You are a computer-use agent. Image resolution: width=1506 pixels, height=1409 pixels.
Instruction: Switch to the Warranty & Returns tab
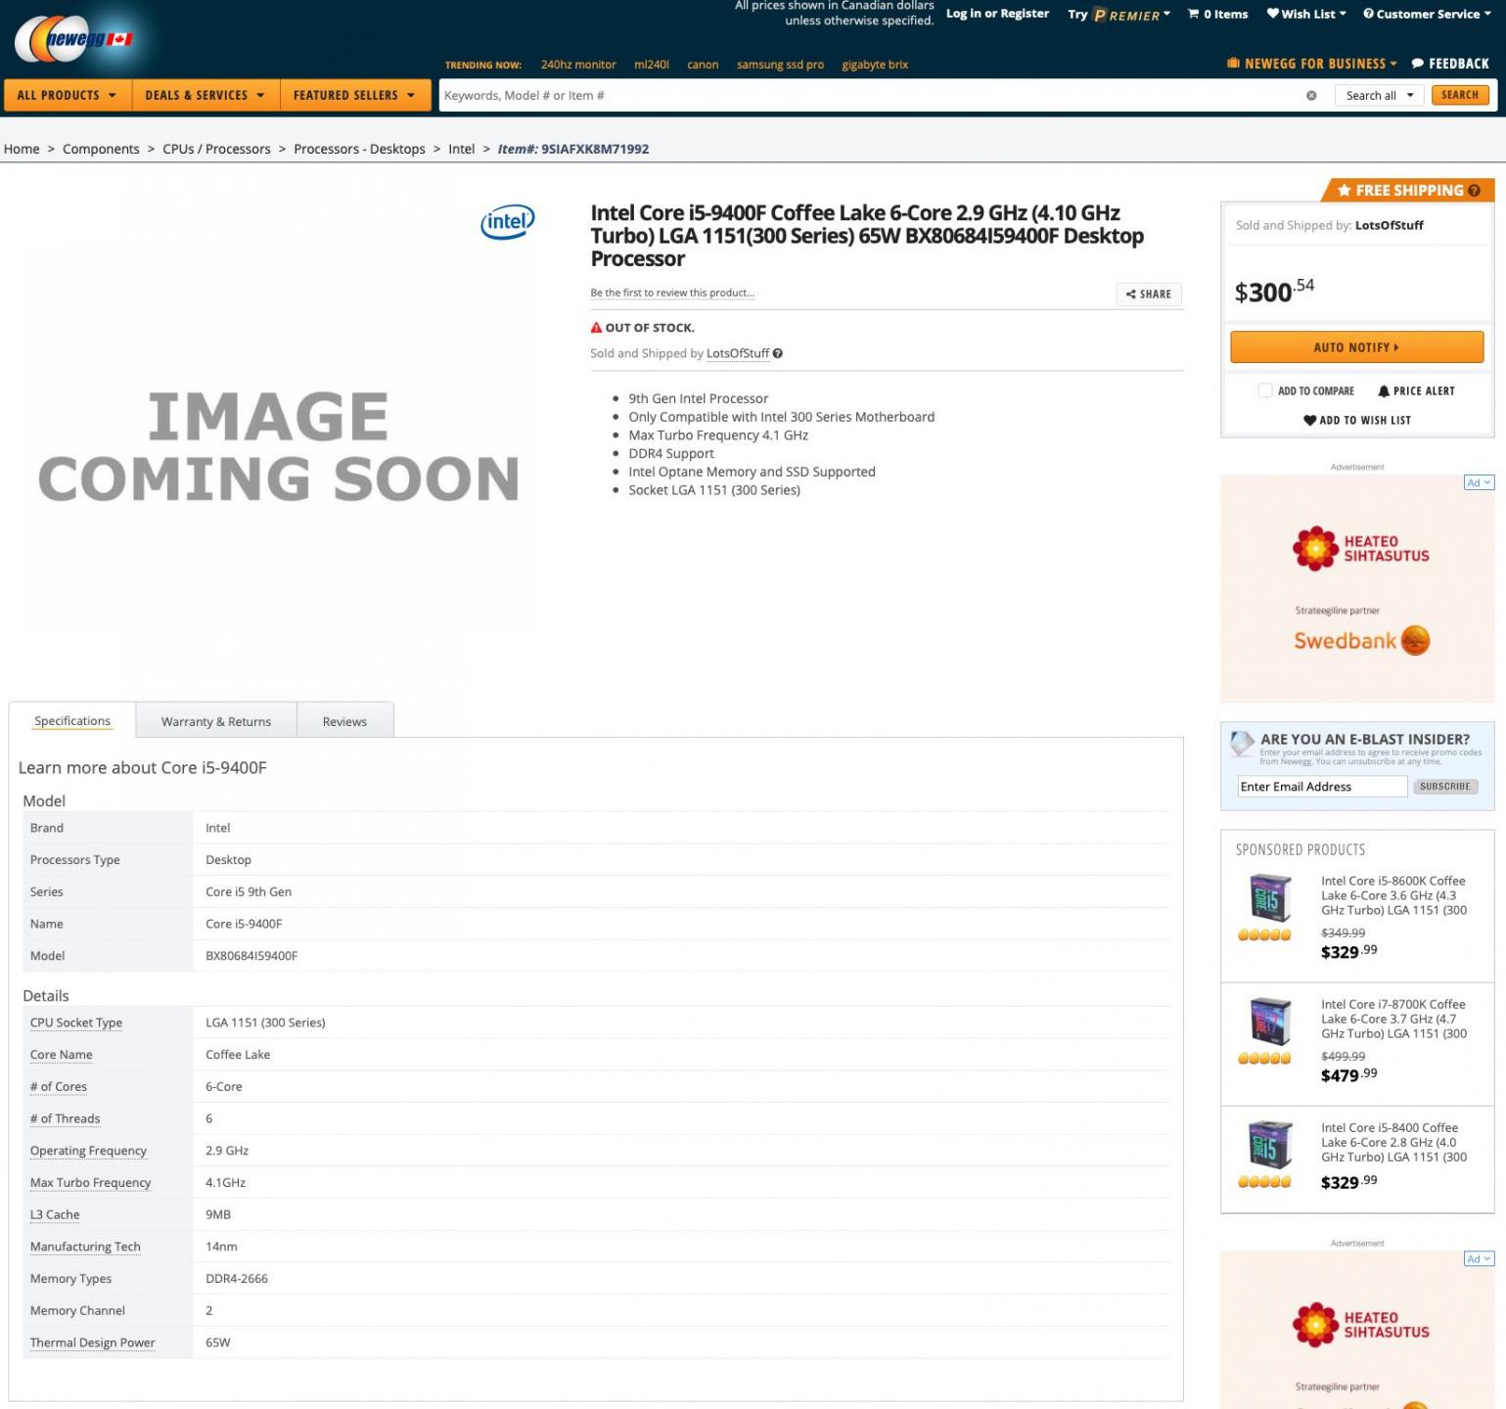pyautogui.click(x=216, y=722)
